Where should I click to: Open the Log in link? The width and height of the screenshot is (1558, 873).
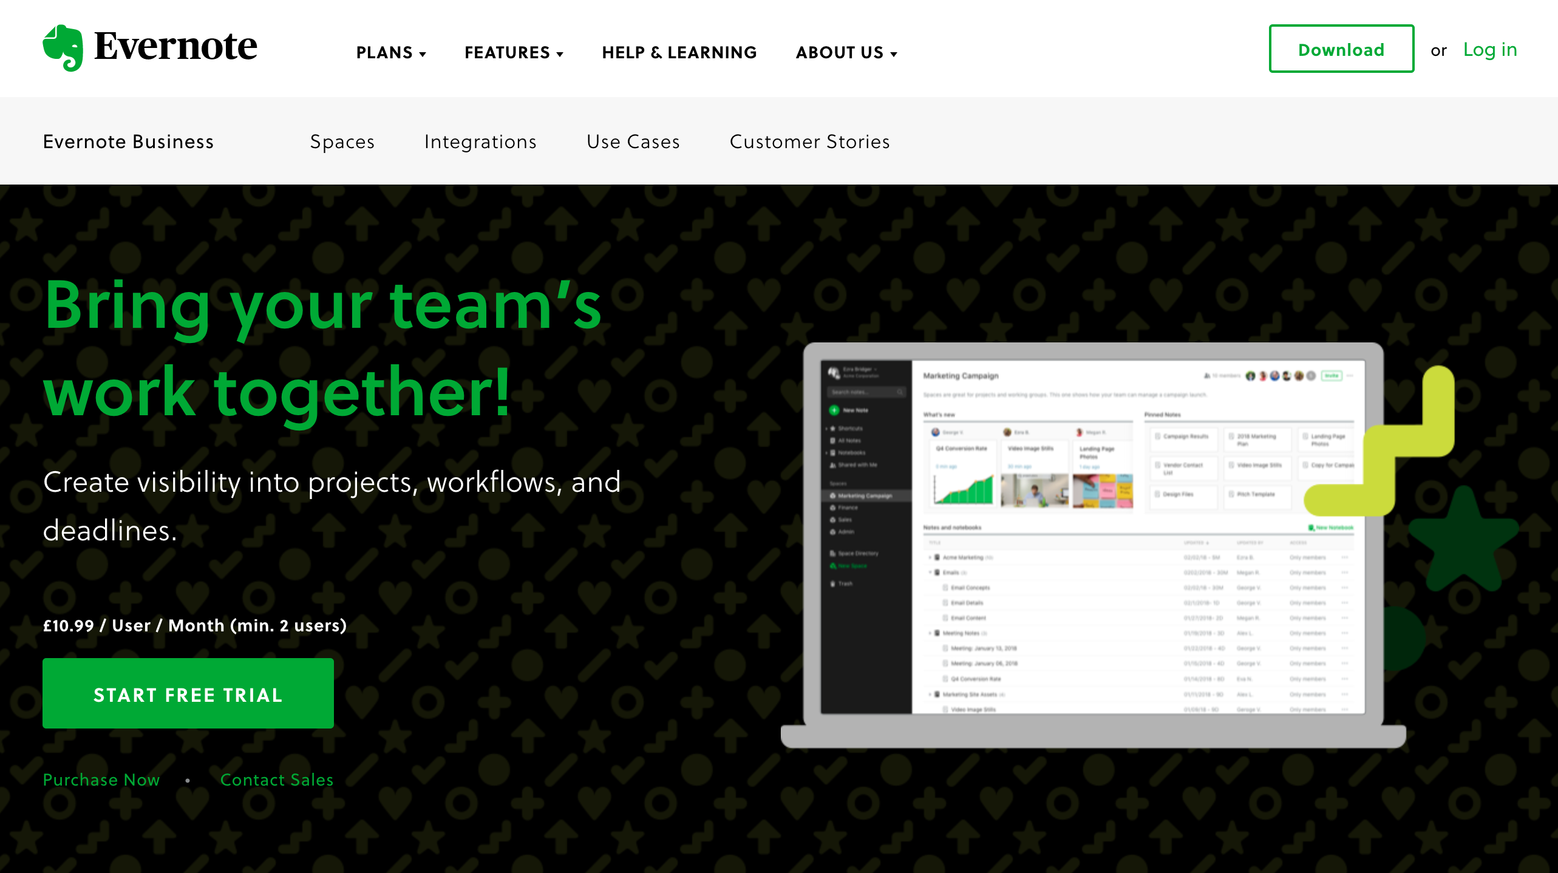click(x=1490, y=50)
